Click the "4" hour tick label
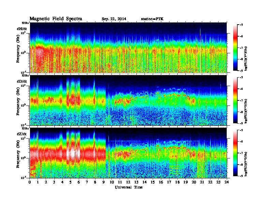Screen dimensions: 270x209 [62, 182]
